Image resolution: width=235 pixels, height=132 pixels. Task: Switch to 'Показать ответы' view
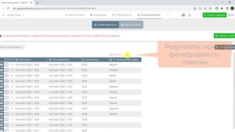[x=131, y=25]
